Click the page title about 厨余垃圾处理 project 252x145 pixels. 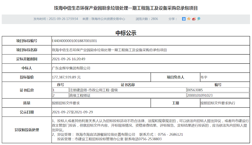(x=126, y=7)
